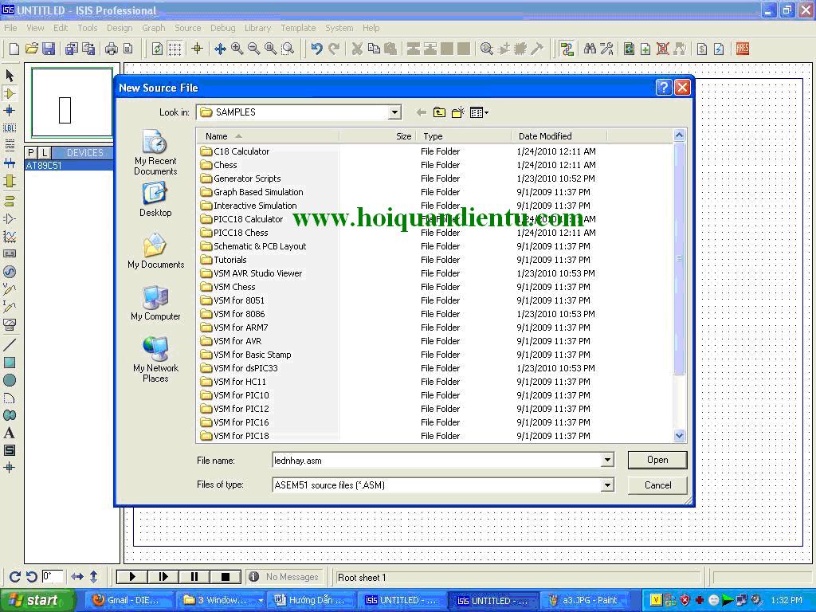This screenshot has height=612, width=816.
Task: Go to My Computer in places bar
Action: tap(155, 304)
